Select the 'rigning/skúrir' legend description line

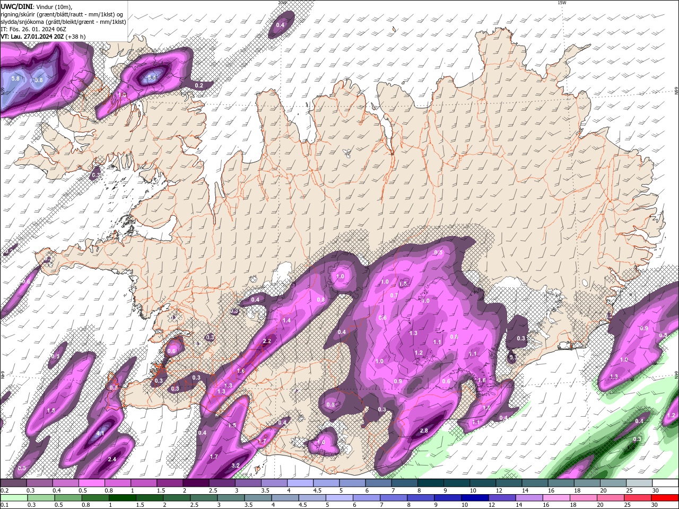[x=62, y=14]
